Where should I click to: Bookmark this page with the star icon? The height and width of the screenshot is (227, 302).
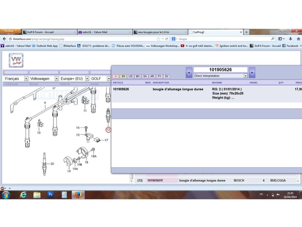(158, 39)
